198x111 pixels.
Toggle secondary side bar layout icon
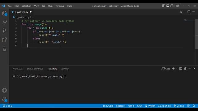tap(172, 6)
